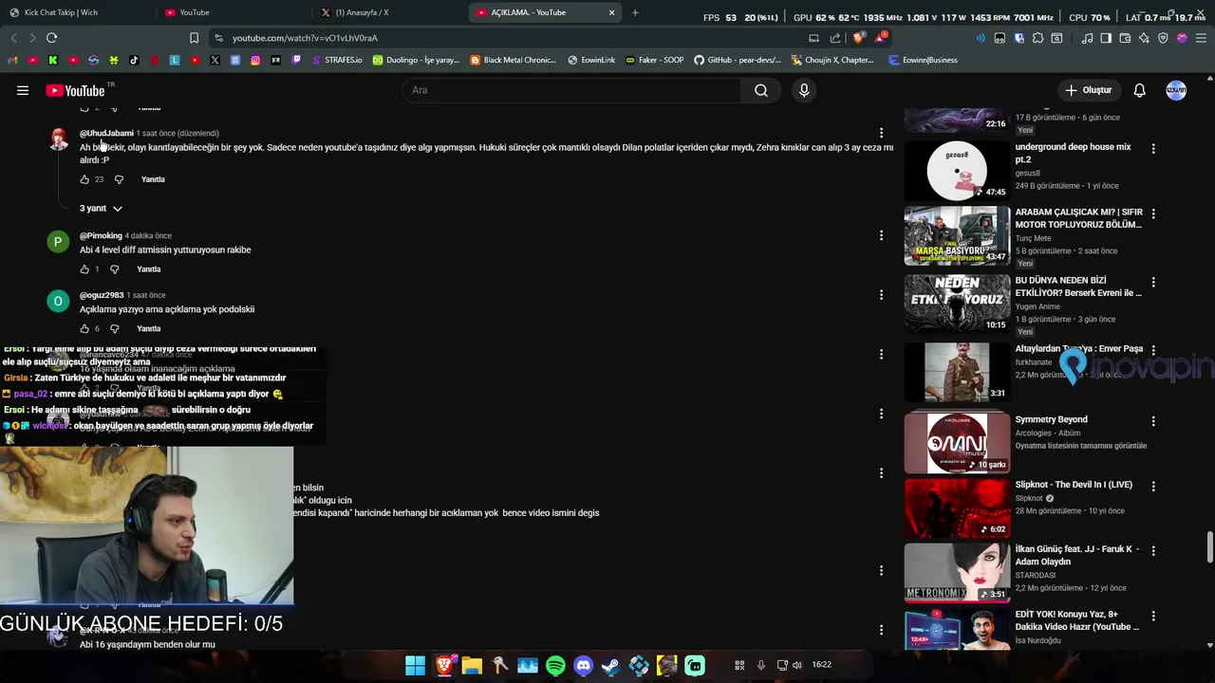The width and height of the screenshot is (1215, 683).
Task: Focus the YouTube Ara search field
Action: pos(572,90)
